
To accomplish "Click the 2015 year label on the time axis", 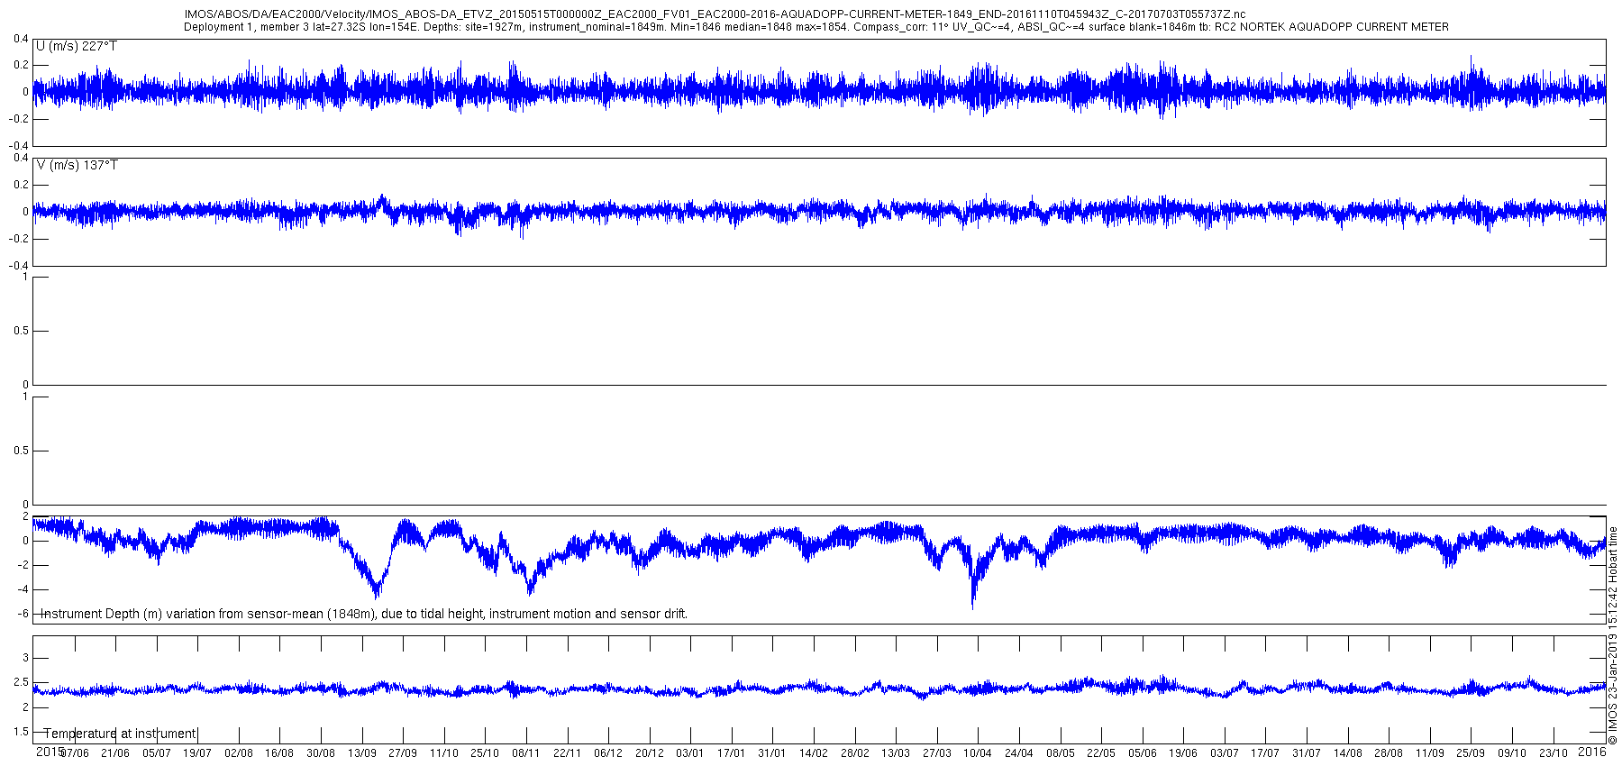I will click(x=50, y=751).
